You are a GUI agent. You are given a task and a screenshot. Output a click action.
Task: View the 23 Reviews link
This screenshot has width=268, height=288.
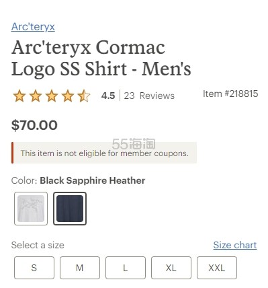pos(149,96)
